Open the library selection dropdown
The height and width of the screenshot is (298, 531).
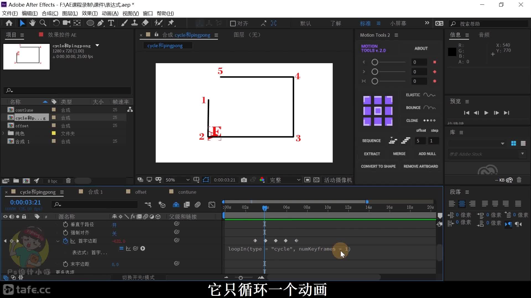(503, 143)
